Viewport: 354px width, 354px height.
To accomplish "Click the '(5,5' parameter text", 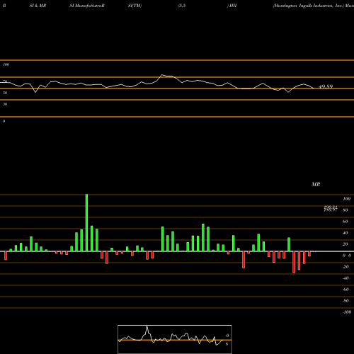I will pyautogui.click(x=182, y=6).
